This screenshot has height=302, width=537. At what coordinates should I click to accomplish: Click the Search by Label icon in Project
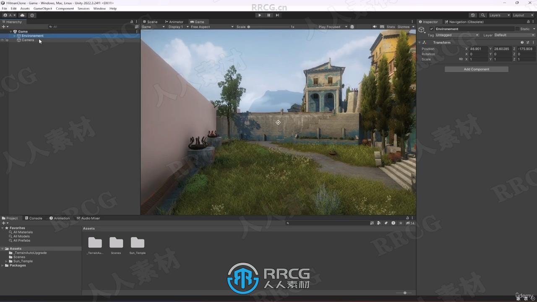[x=386, y=223]
